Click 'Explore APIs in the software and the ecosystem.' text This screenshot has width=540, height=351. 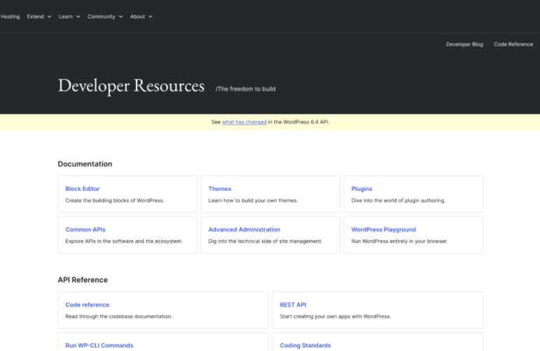[124, 241]
